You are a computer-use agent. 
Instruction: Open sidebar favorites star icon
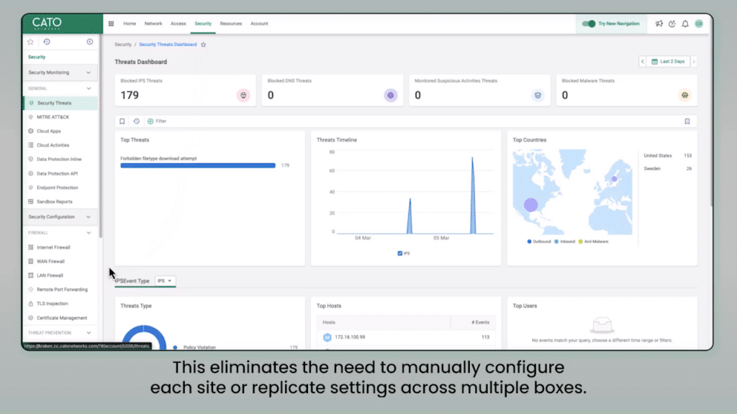(30, 42)
